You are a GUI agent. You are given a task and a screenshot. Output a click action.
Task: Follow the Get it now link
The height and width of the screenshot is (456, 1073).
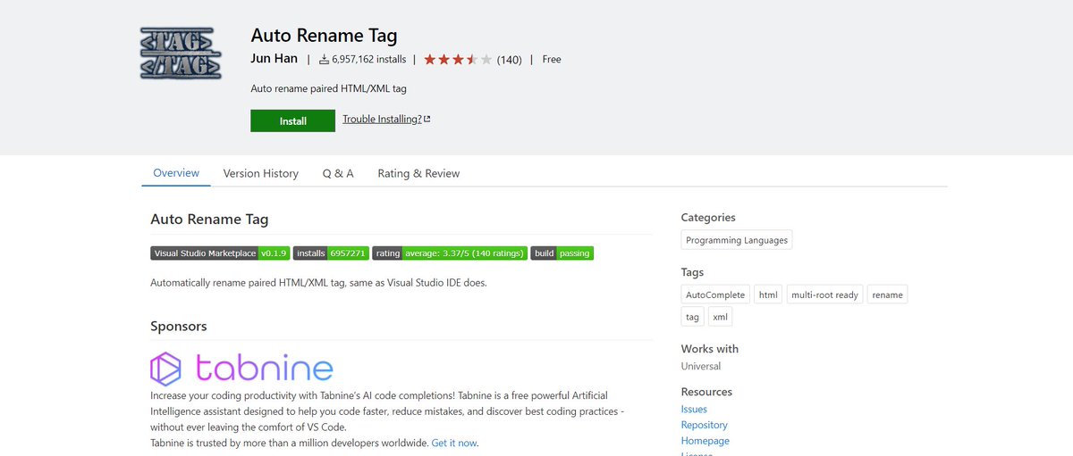click(x=454, y=443)
